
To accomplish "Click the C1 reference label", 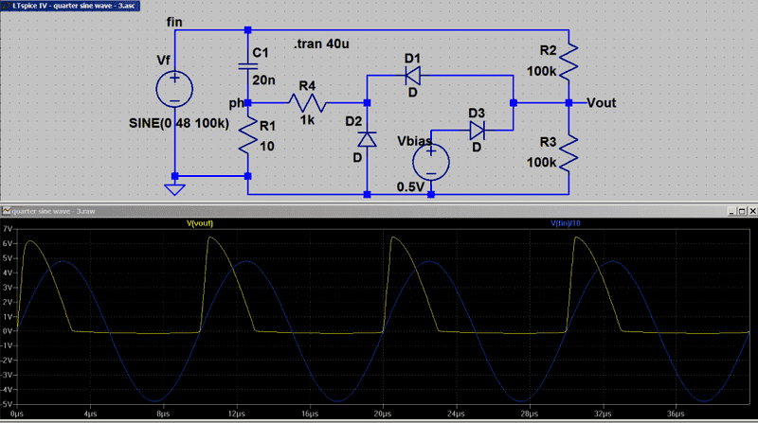I will tap(261, 53).
